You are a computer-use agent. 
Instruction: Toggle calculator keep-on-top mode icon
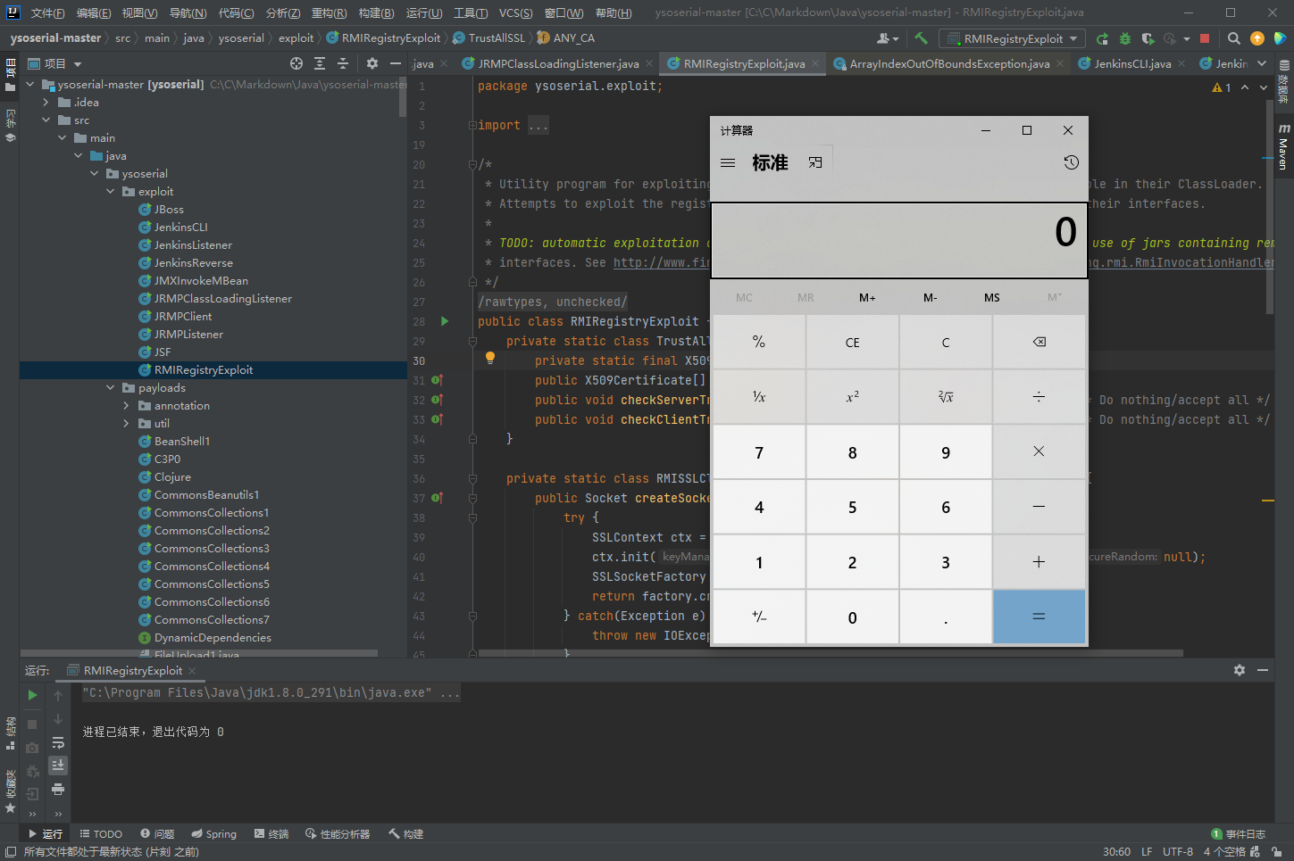[x=815, y=162]
